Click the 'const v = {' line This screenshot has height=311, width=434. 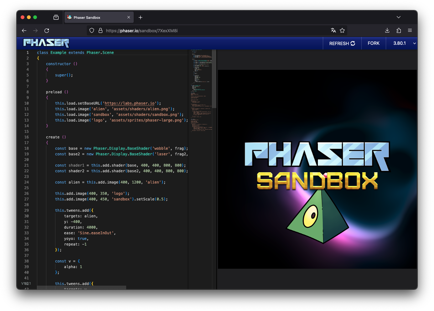pyautogui.click(x=67, y=261)
